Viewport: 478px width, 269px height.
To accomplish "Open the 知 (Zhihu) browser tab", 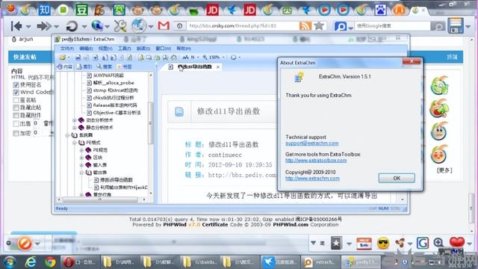I will (x=44, y=10).
